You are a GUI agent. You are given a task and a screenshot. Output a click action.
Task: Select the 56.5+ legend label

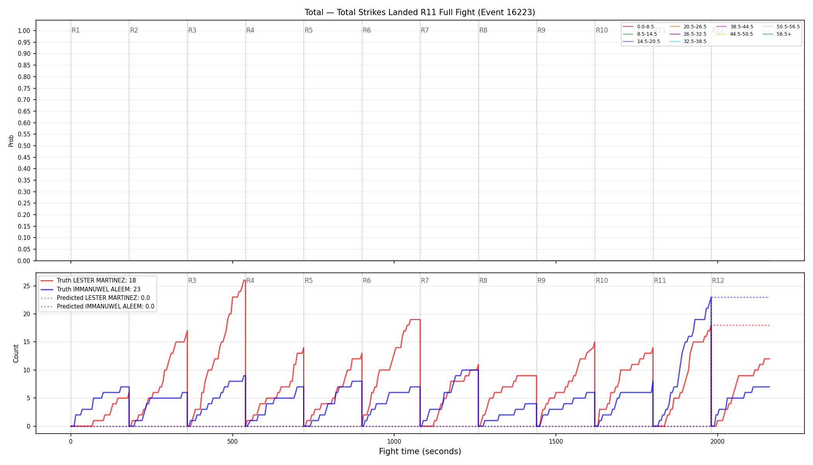[x=784, y=34]
